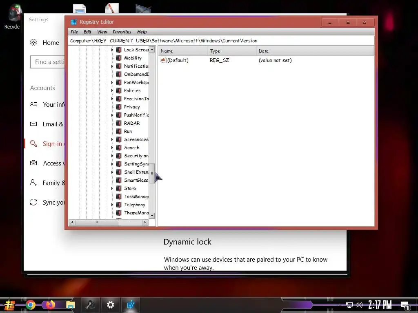The height and width of the screenshot is (313, 418).
Task: Click the Telephony key name in tree
Action: coord(135,205)
